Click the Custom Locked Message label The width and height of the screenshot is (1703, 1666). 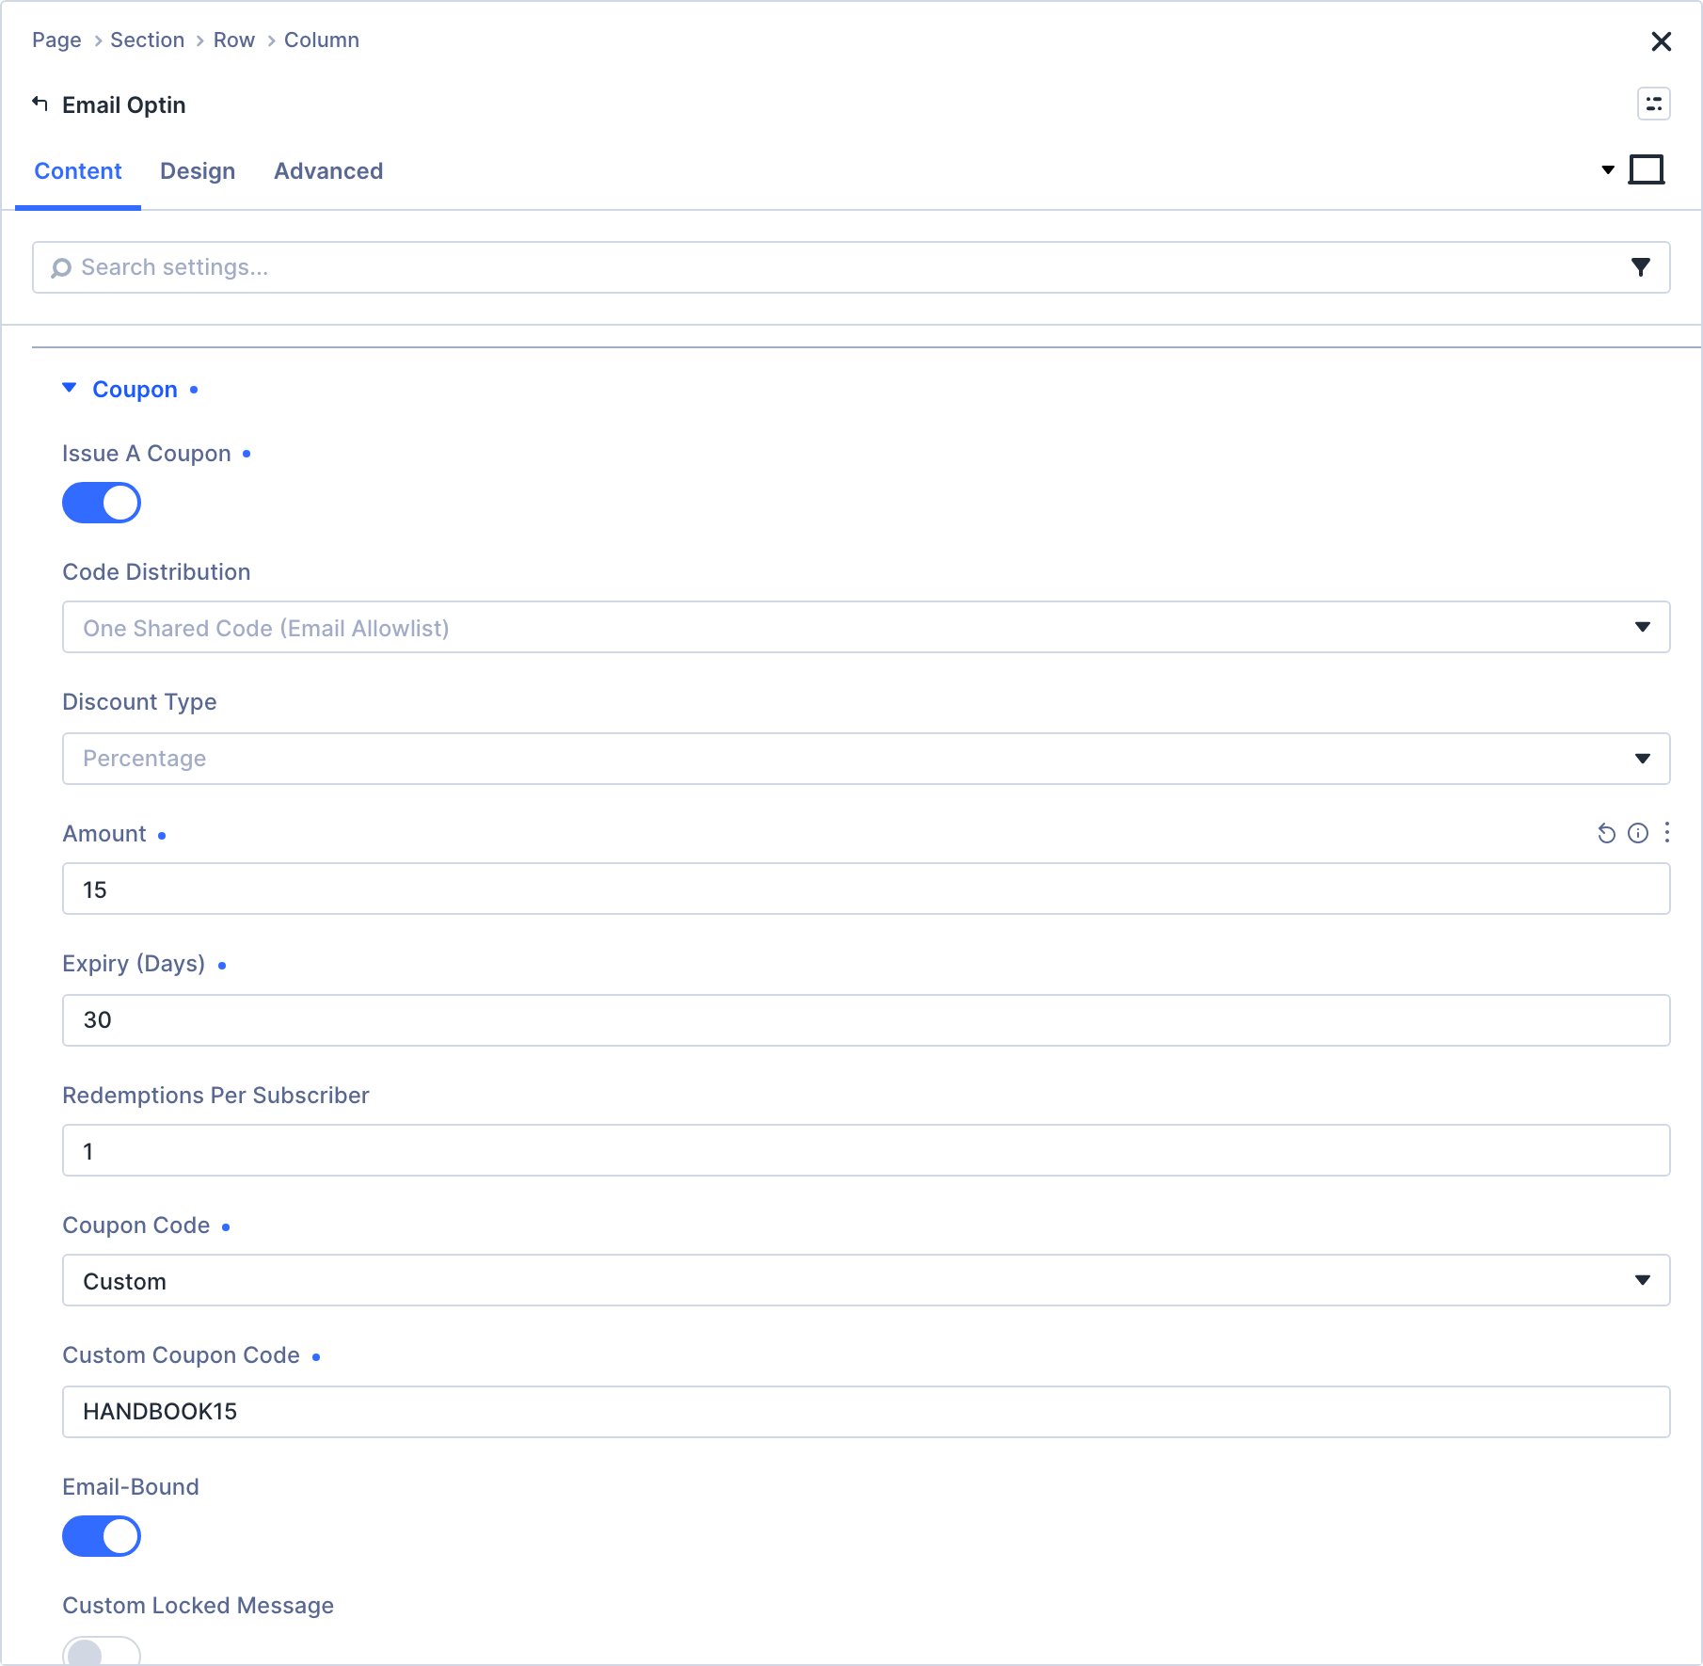click(x=198, y=1606)
